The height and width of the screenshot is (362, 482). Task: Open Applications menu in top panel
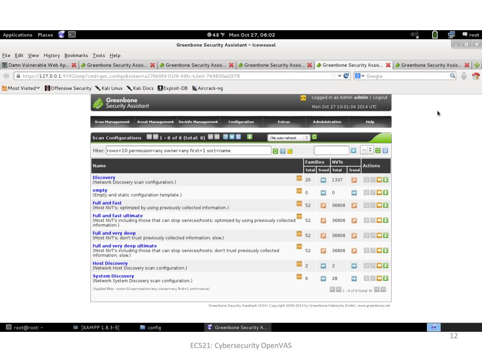pyautogui.click(x=17, y=35)
